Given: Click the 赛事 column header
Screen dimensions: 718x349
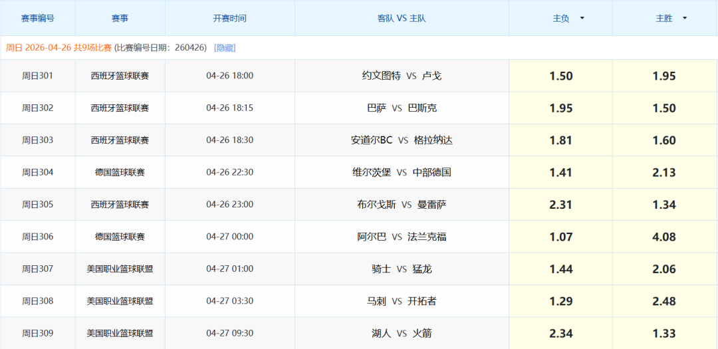Looking at the screenshot, I should point(120,19).
